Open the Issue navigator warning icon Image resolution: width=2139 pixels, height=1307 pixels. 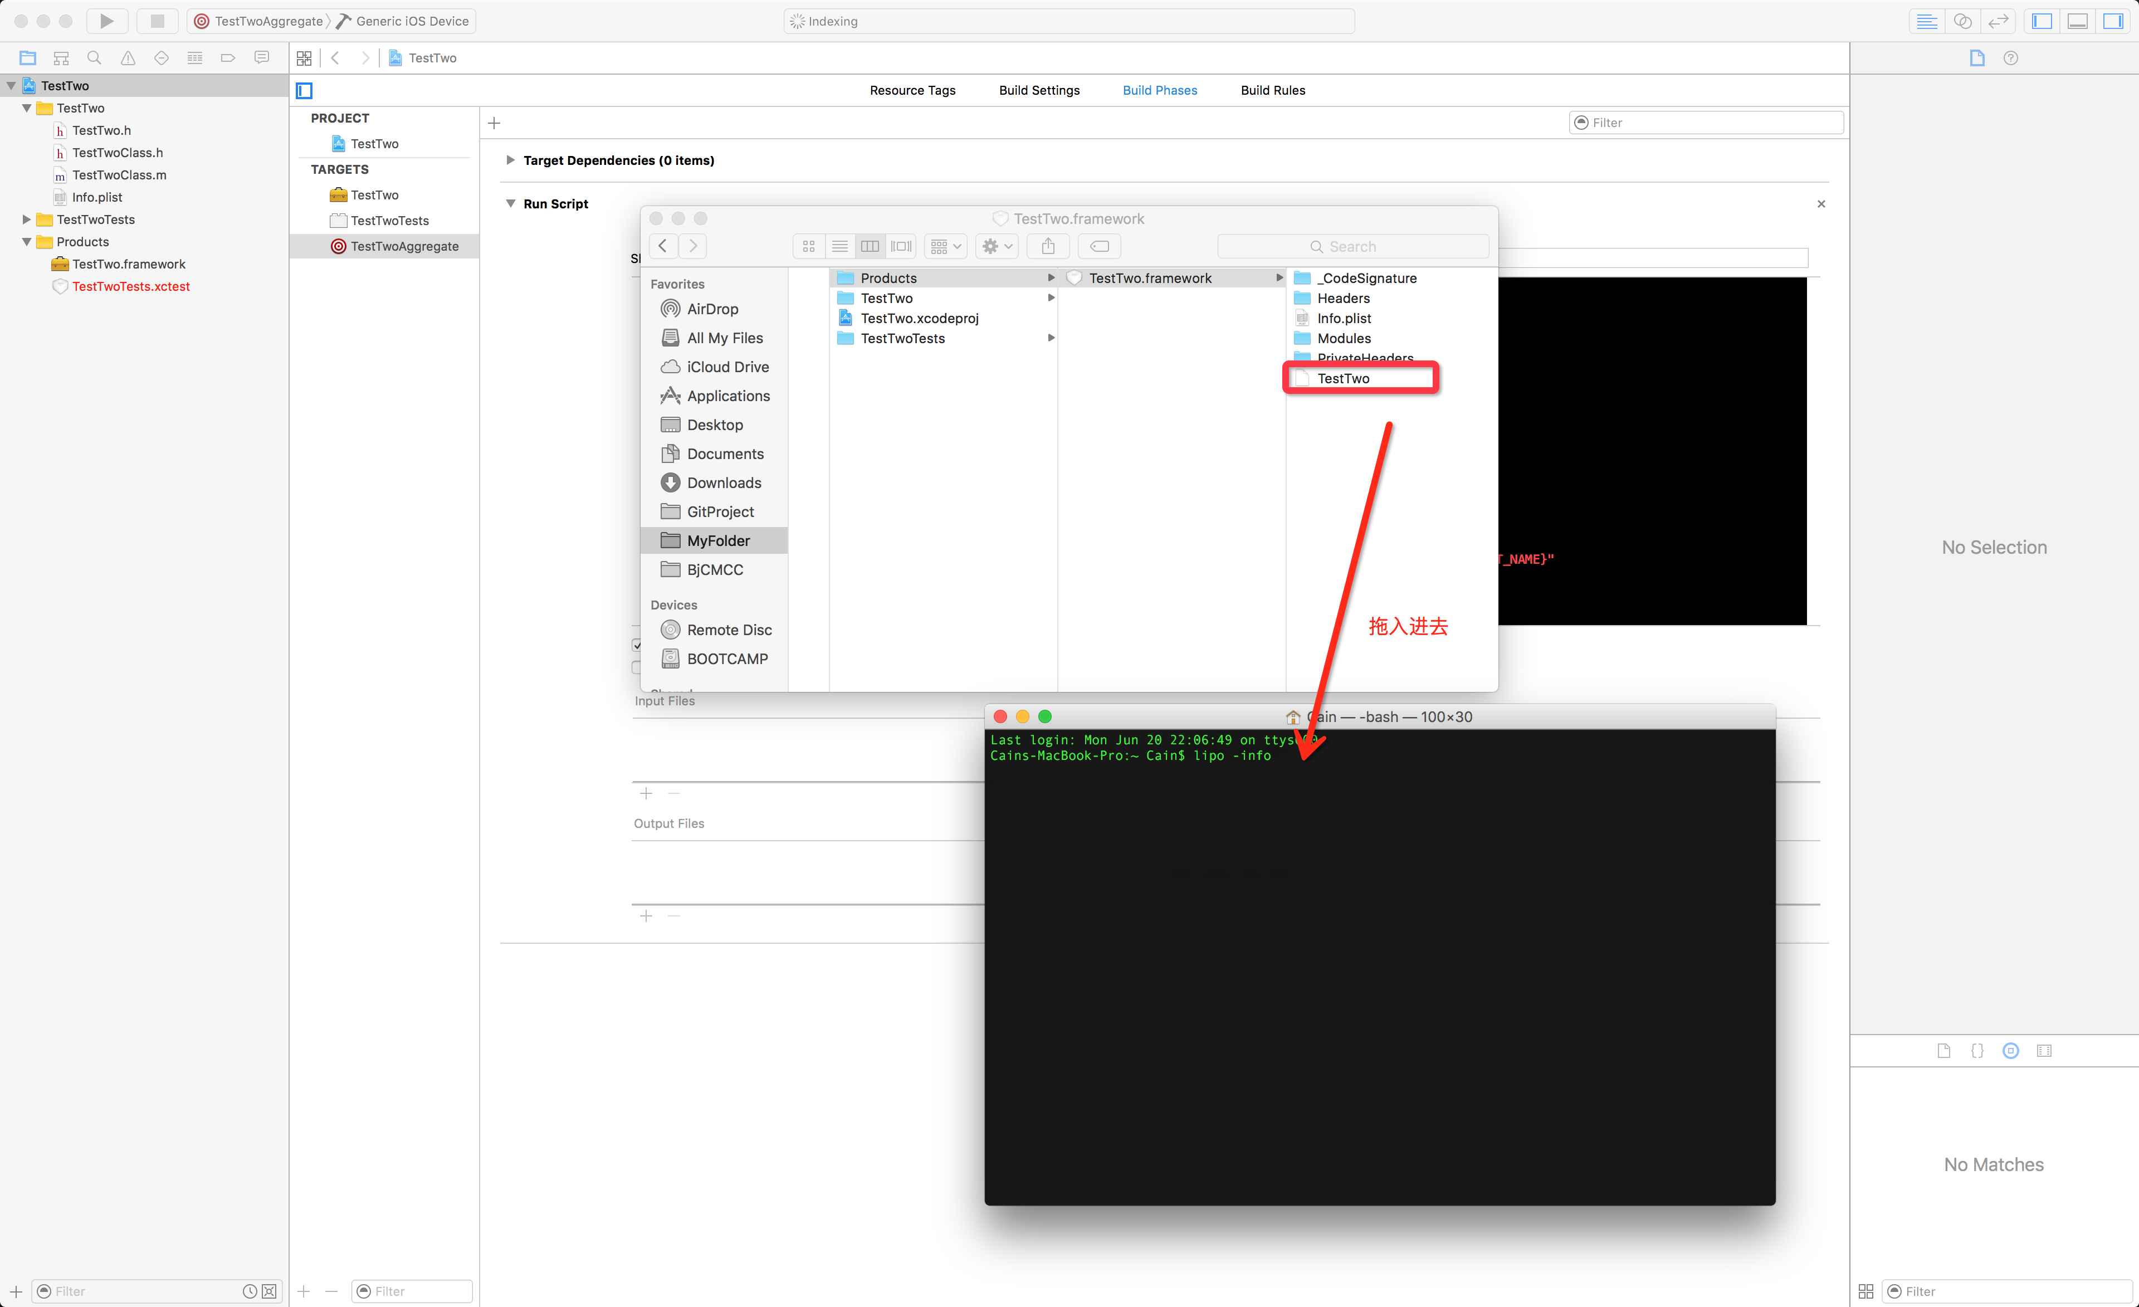tap(128, 58)
